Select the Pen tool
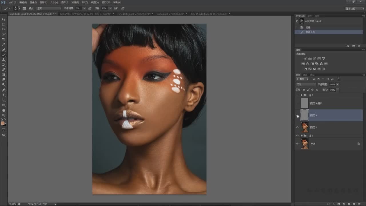 (4, 90)
